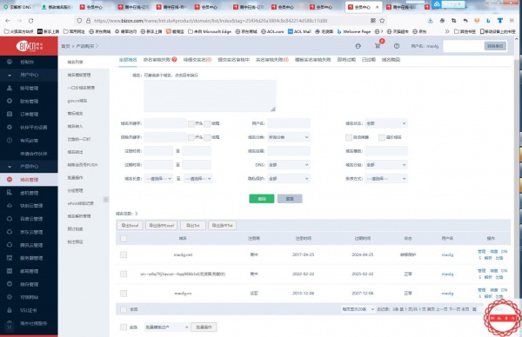Tick the 开头 checkbox for 排除关键字
Image resolution: width=522 pixels, height=337 pixels.
191,137
